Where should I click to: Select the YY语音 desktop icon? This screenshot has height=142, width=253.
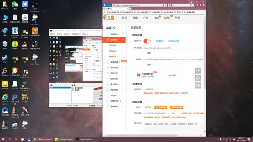tap(25, 98)
